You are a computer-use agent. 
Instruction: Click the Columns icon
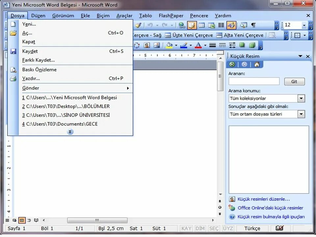[x=221, y=25]
